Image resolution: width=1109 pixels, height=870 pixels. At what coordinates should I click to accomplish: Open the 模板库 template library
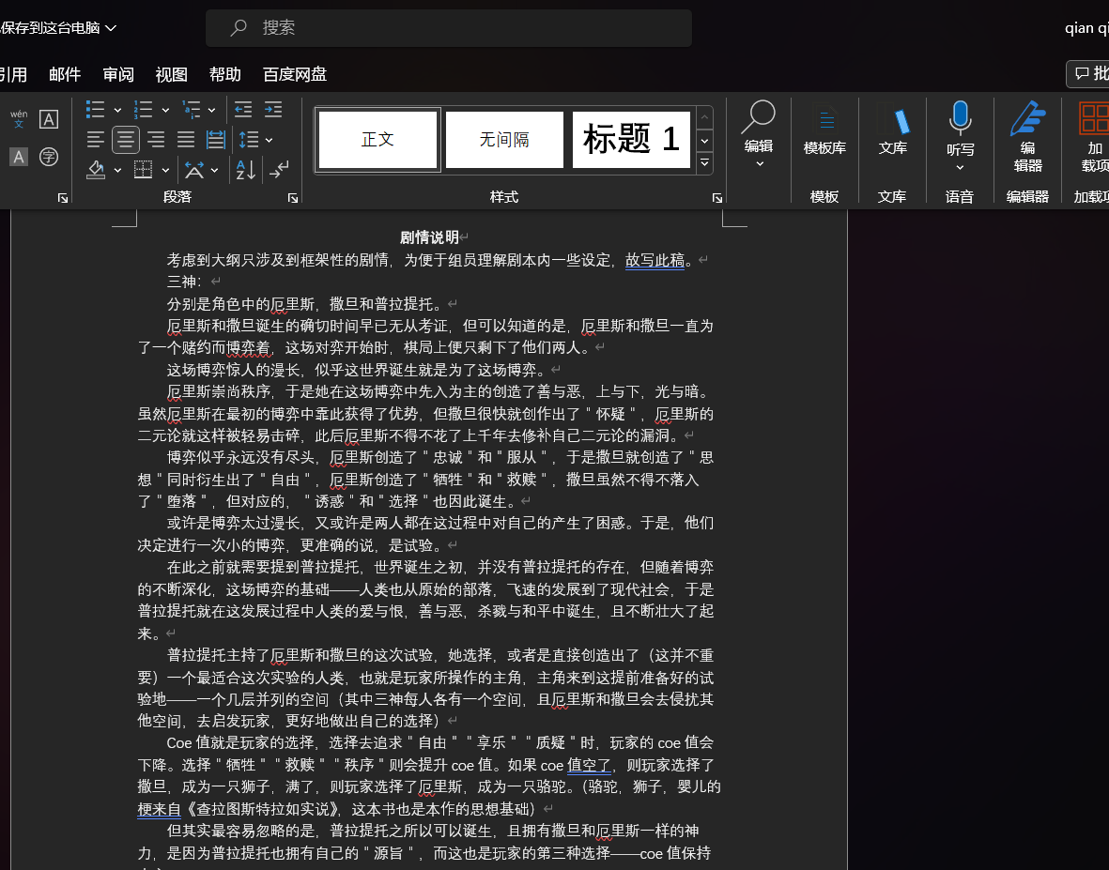point(824,130)
